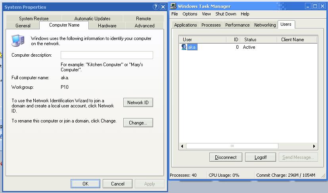Click the Active status cell
Screen dimensions: 328x193
click(x=249, y=47)
